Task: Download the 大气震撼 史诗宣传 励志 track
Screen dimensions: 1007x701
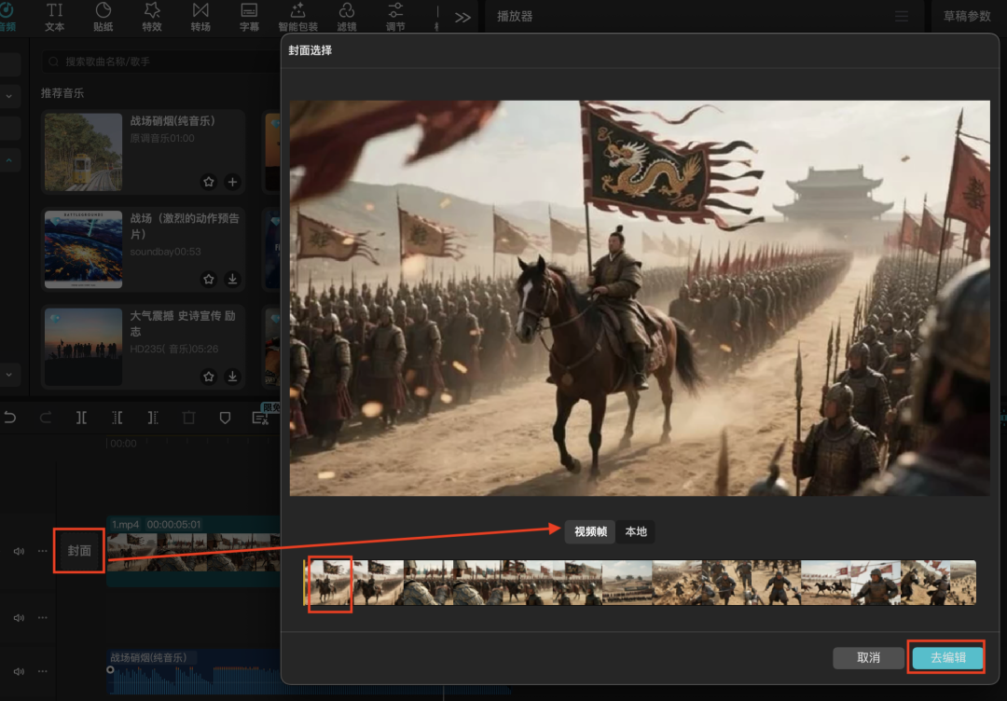Action: 232,377
